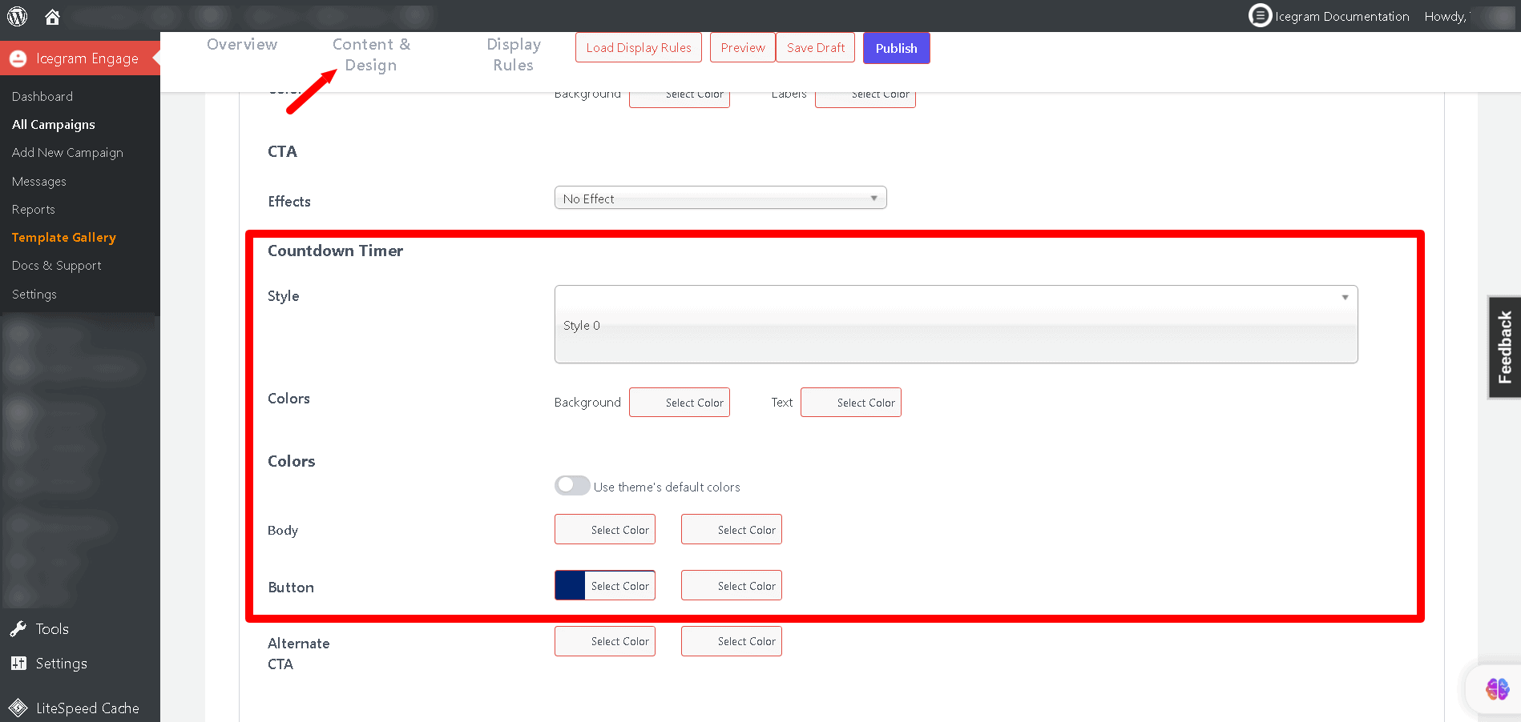Open the sidebar Settings sliders icon

click(x=18, y=663)
